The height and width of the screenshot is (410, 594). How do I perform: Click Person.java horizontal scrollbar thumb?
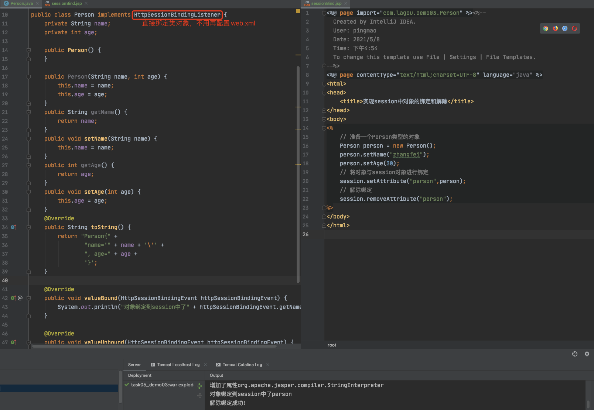click(154, 346)
